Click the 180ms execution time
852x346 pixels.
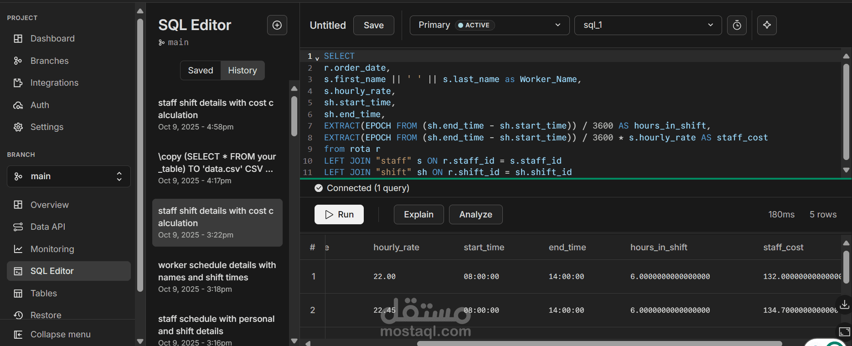pos(781,214)
